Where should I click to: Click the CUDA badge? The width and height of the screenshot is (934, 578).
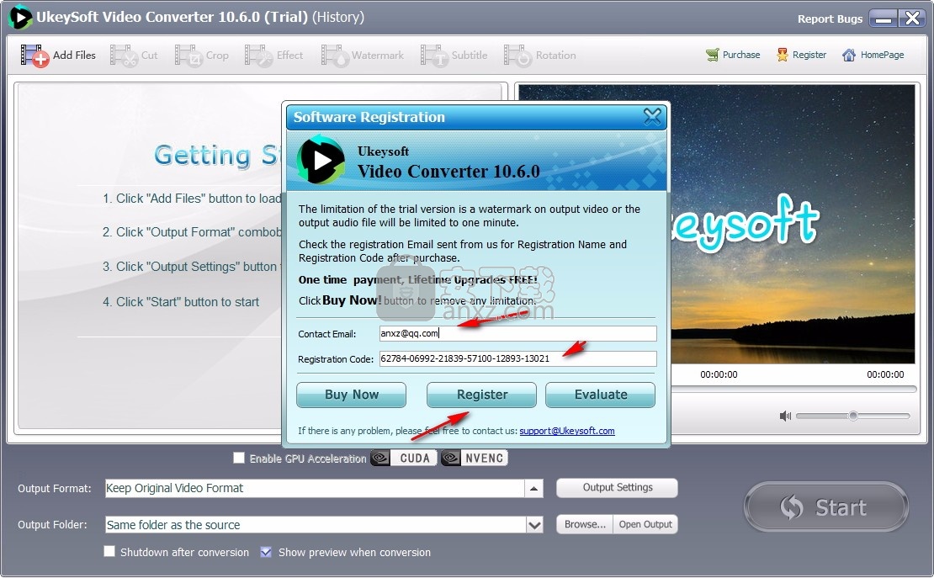pyautogui.click(x=404, y=458)
